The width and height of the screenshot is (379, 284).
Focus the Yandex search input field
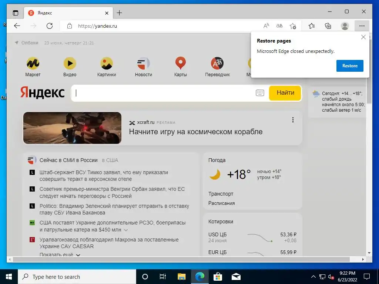pos(163,93)
